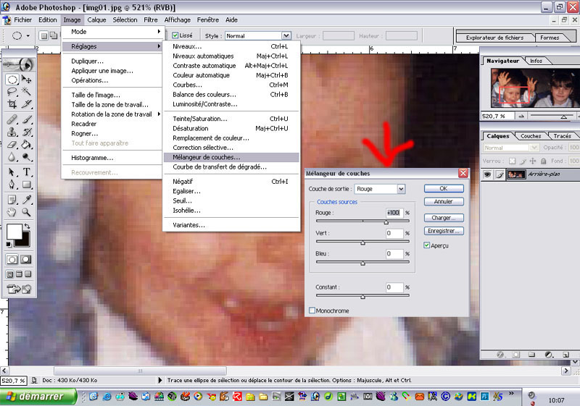This screenshot has width=580, height=406.
Task: Switch to Standard editing mode
Action: (12, 260)
